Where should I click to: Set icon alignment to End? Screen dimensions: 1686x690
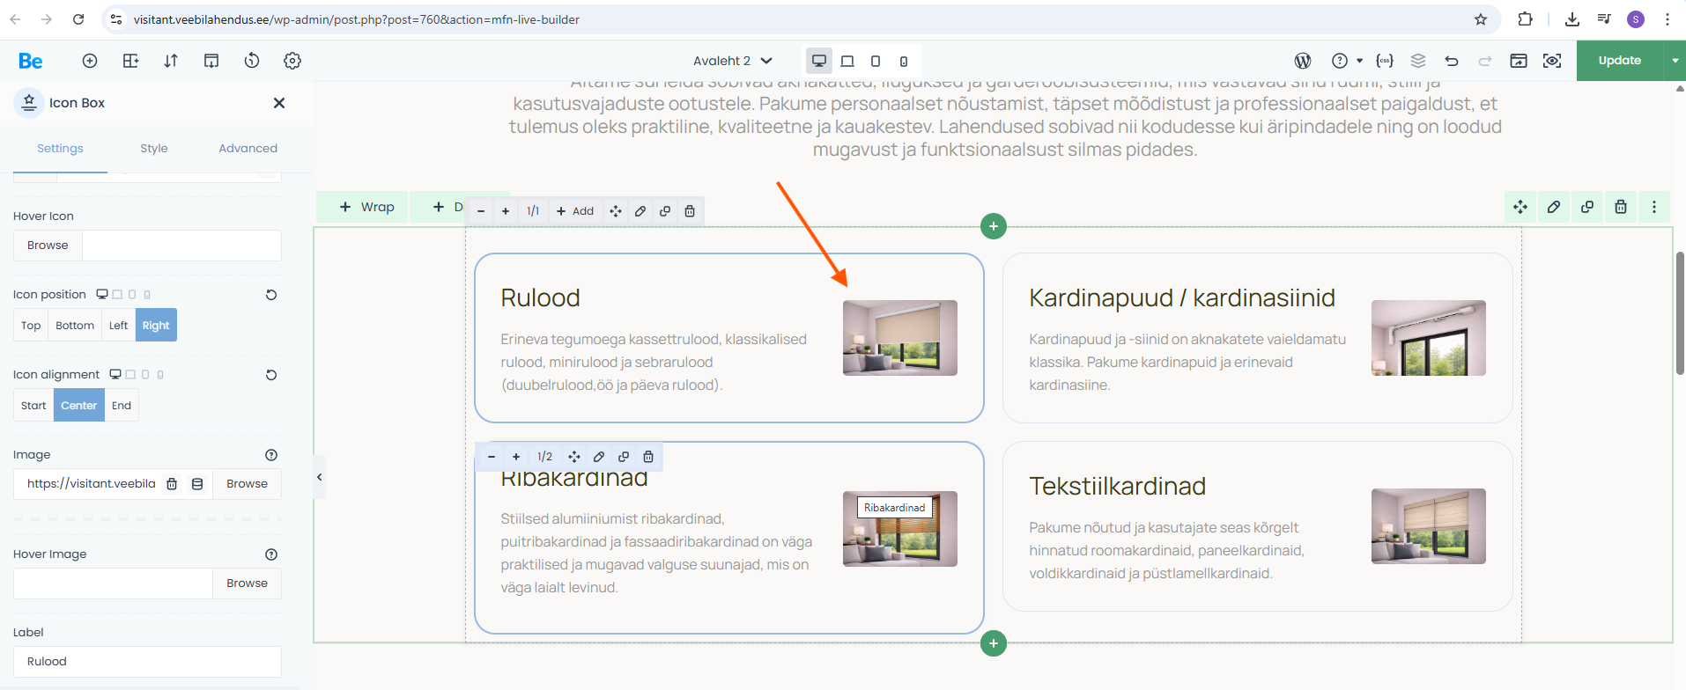[x=122, y=406]
